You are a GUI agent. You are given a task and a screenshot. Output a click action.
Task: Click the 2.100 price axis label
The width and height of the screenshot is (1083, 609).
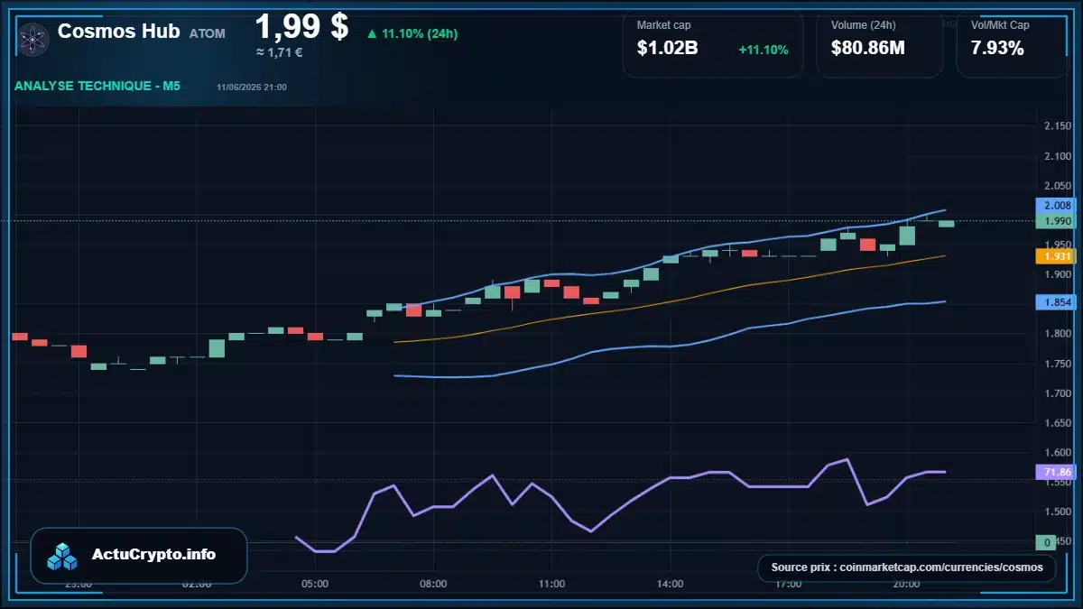1057,156
